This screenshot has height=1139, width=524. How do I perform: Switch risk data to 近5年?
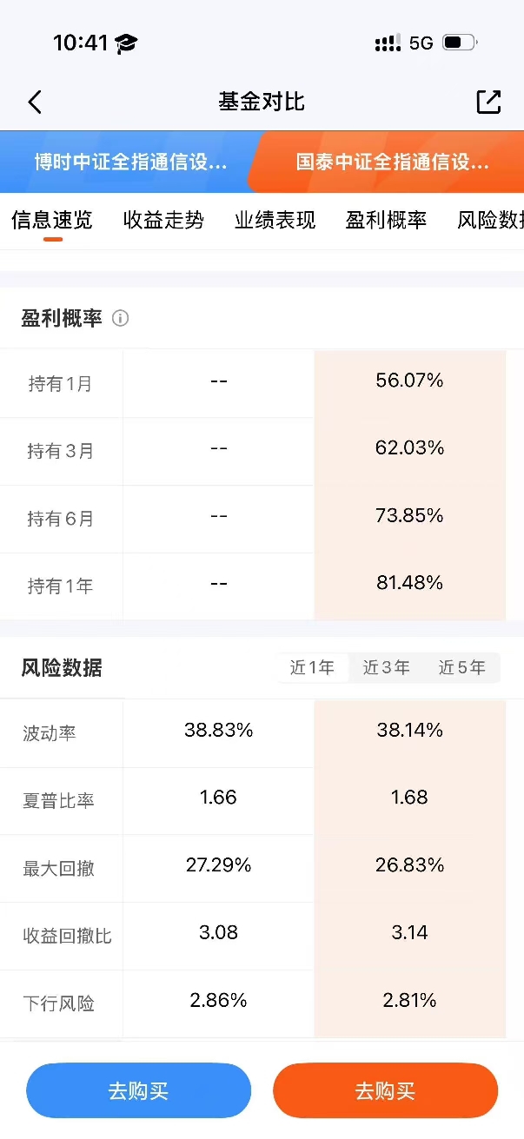461,667
